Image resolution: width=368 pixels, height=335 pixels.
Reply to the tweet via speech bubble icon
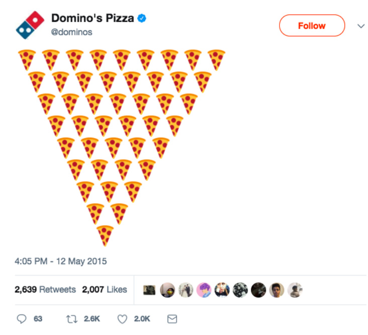[22, 319]
